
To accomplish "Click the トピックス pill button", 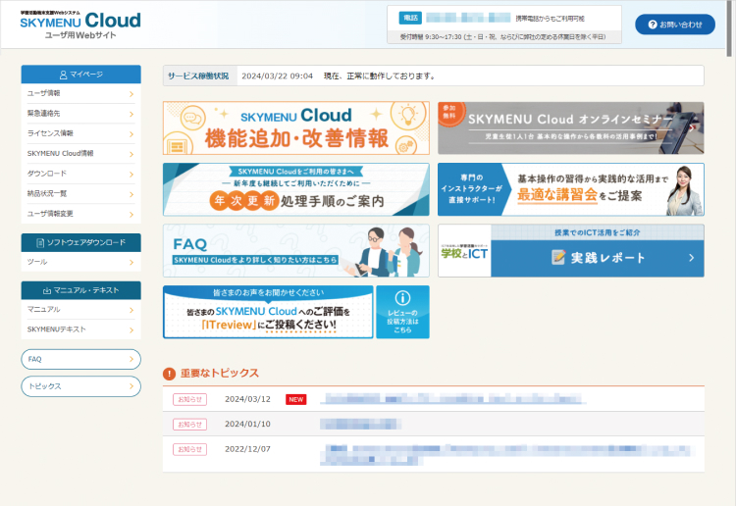I will [80, 386].
